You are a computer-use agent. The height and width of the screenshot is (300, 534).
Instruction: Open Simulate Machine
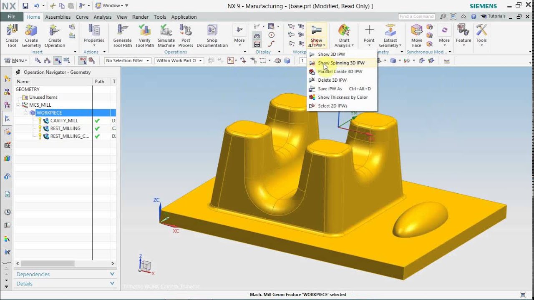pos(166,36)
